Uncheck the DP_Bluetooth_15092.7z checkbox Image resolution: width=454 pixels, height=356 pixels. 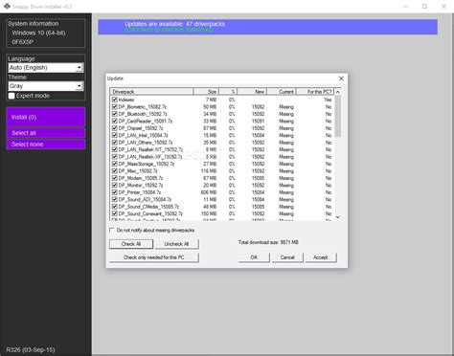(115, 114)
